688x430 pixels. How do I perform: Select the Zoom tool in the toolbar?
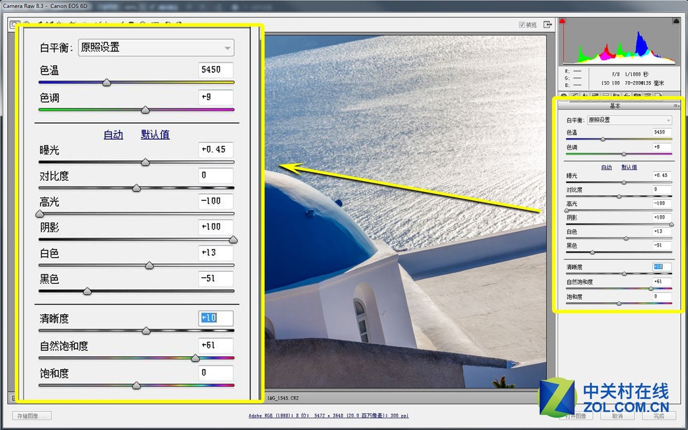[x=14, y=24]
